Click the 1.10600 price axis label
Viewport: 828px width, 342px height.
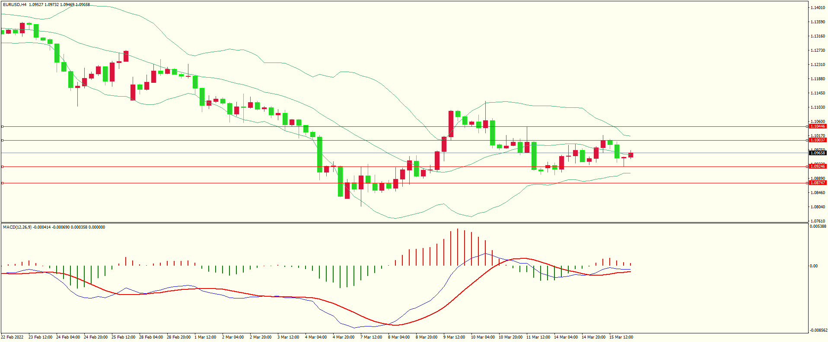click(818, 122)
